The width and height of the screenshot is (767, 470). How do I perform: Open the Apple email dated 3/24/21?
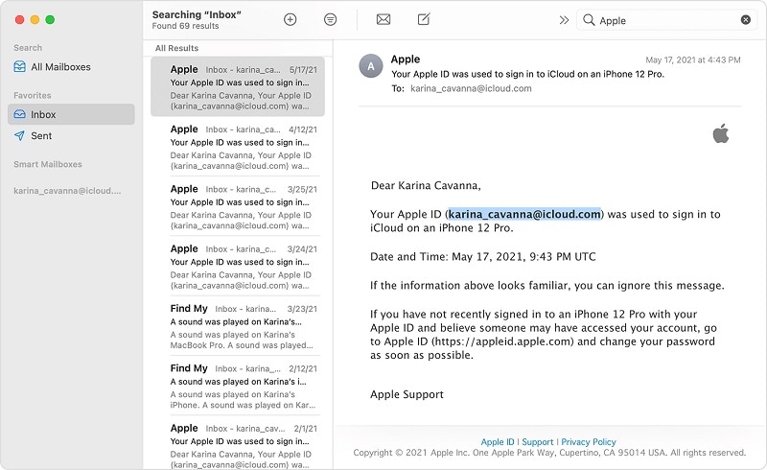tap(237, 267)
